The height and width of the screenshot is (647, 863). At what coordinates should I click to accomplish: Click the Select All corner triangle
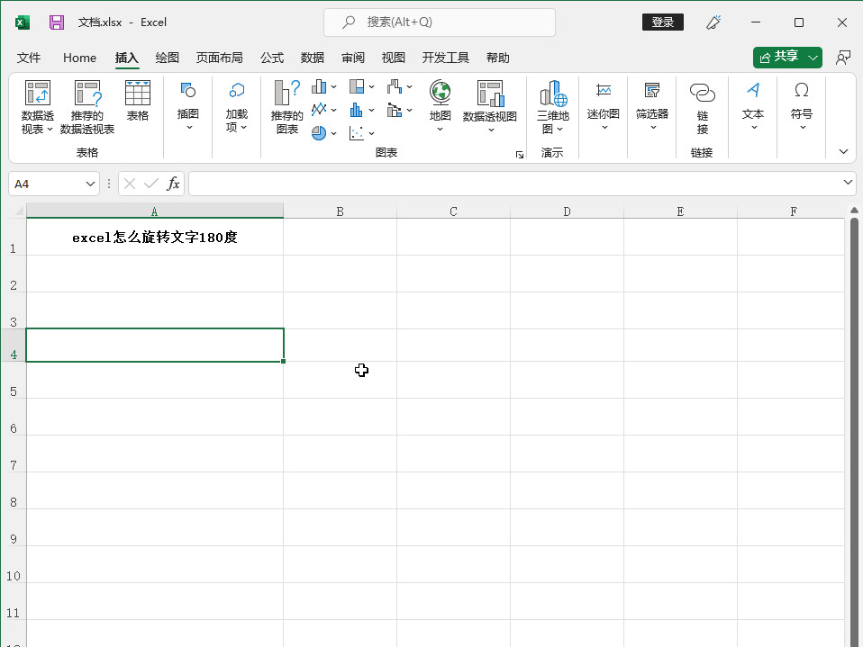pyautogui.click(x=19, y=211)
